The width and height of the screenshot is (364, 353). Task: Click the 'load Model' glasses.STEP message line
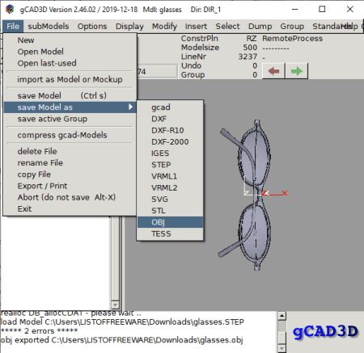tap(122, 322)
